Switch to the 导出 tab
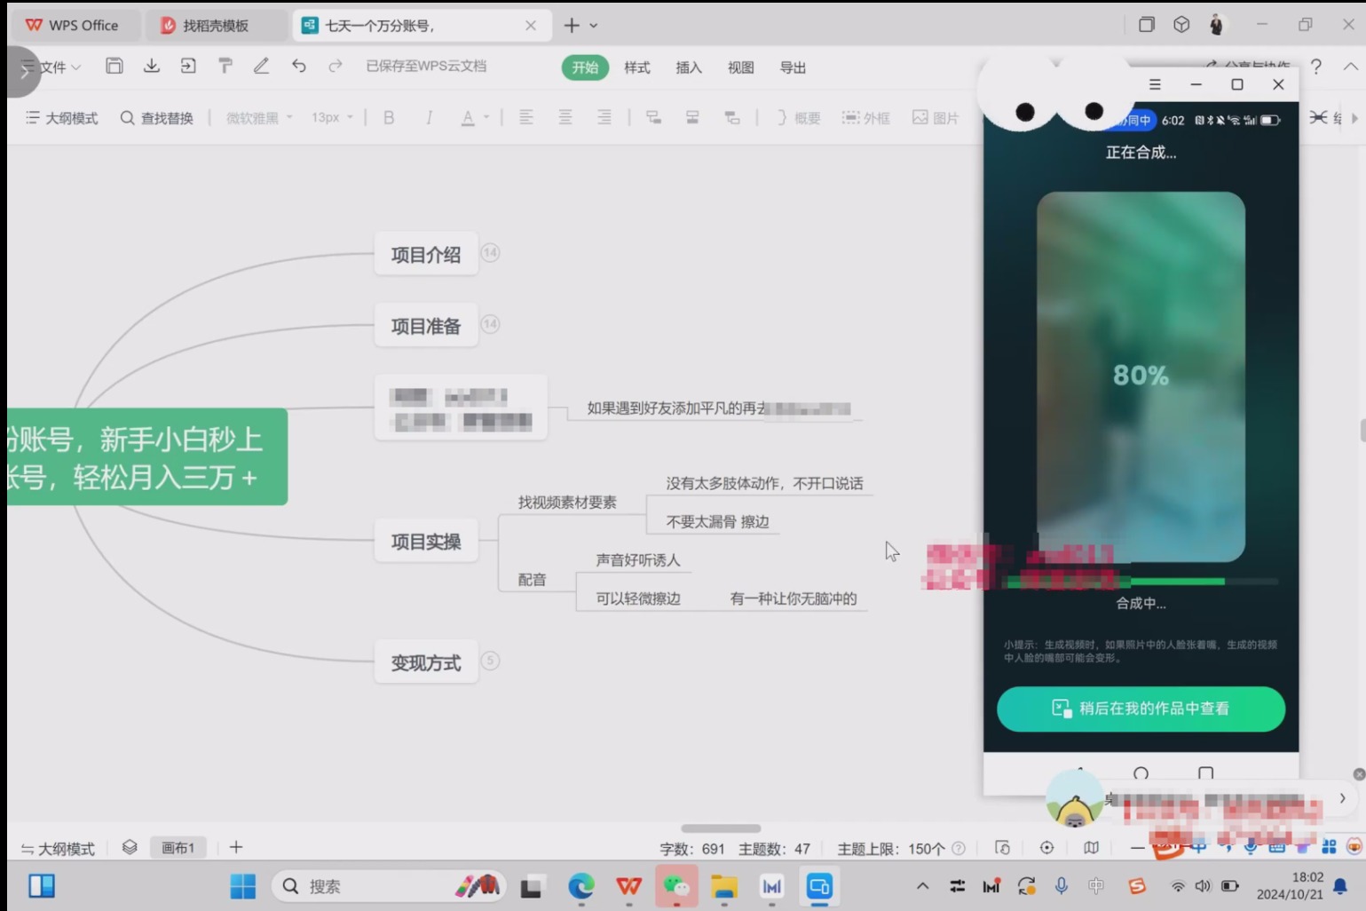 [x=793, y=67]
